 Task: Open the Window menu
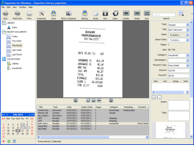(x=23, y=7)
